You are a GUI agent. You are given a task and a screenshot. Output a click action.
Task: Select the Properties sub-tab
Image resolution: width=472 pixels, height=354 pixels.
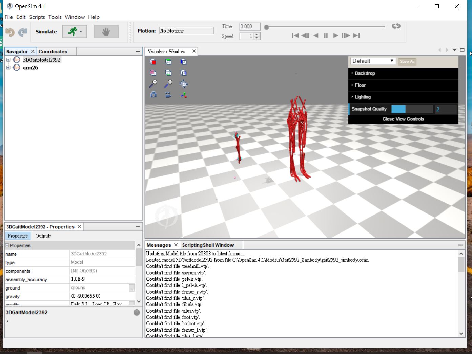(18, 236)
